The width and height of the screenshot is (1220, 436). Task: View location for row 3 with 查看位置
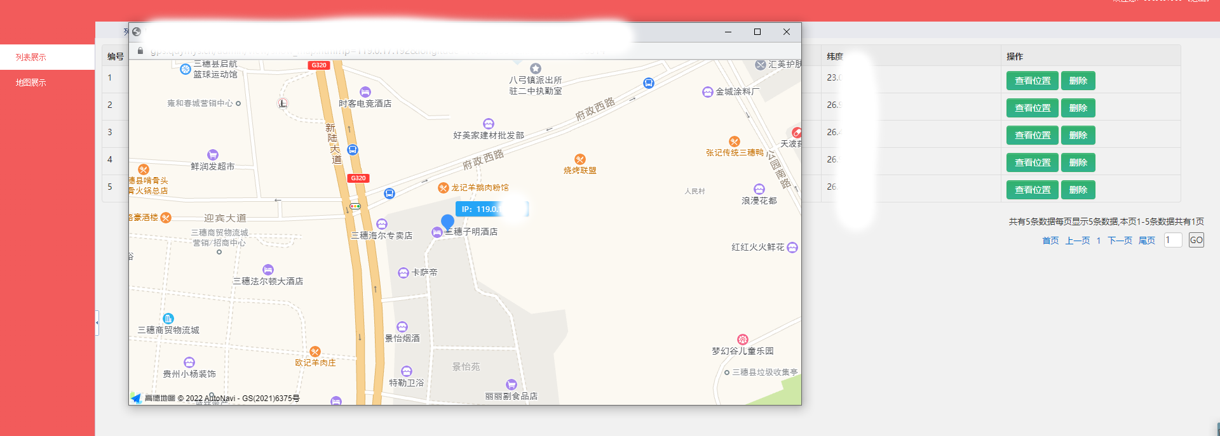click(x=1033, y=135)
